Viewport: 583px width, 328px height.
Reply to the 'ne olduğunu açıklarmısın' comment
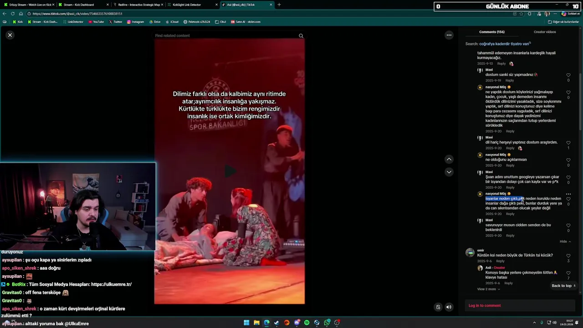510,165
